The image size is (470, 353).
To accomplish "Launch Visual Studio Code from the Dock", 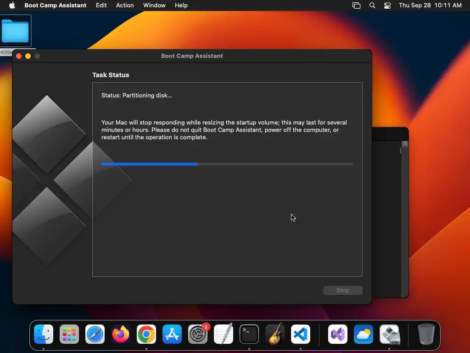I will coord(300,334).
